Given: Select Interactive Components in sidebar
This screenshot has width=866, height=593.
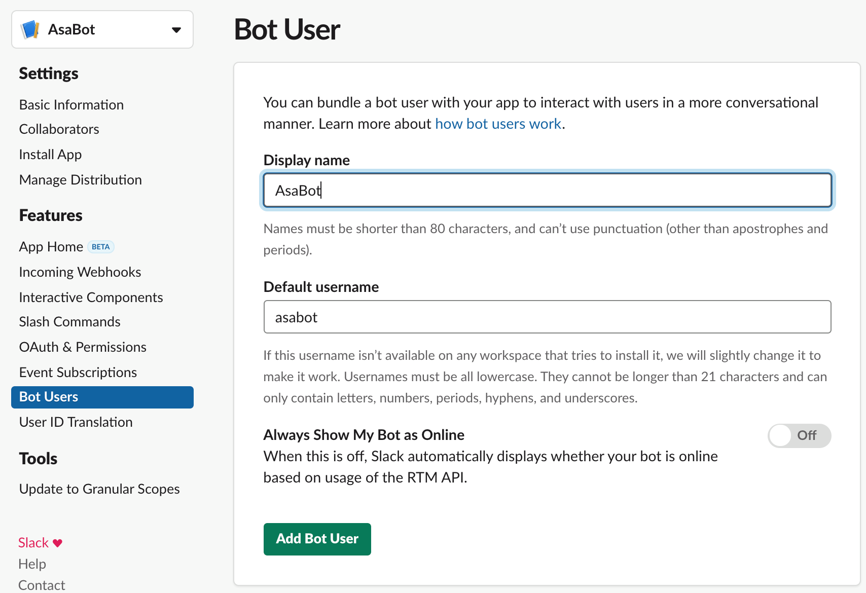Looking at the screenshot, I should click(91, 298).
